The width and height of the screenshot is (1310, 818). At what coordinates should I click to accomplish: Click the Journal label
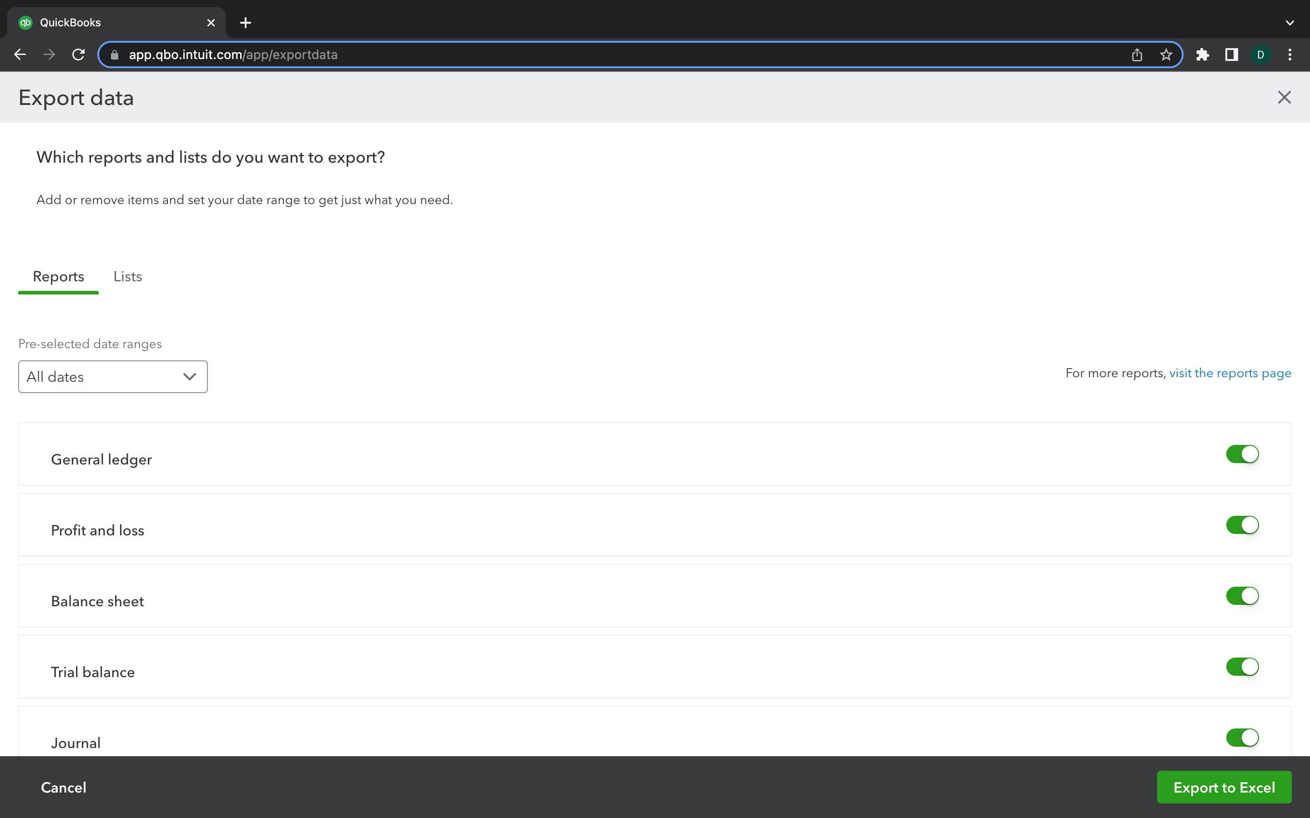[x=76, y=743]
